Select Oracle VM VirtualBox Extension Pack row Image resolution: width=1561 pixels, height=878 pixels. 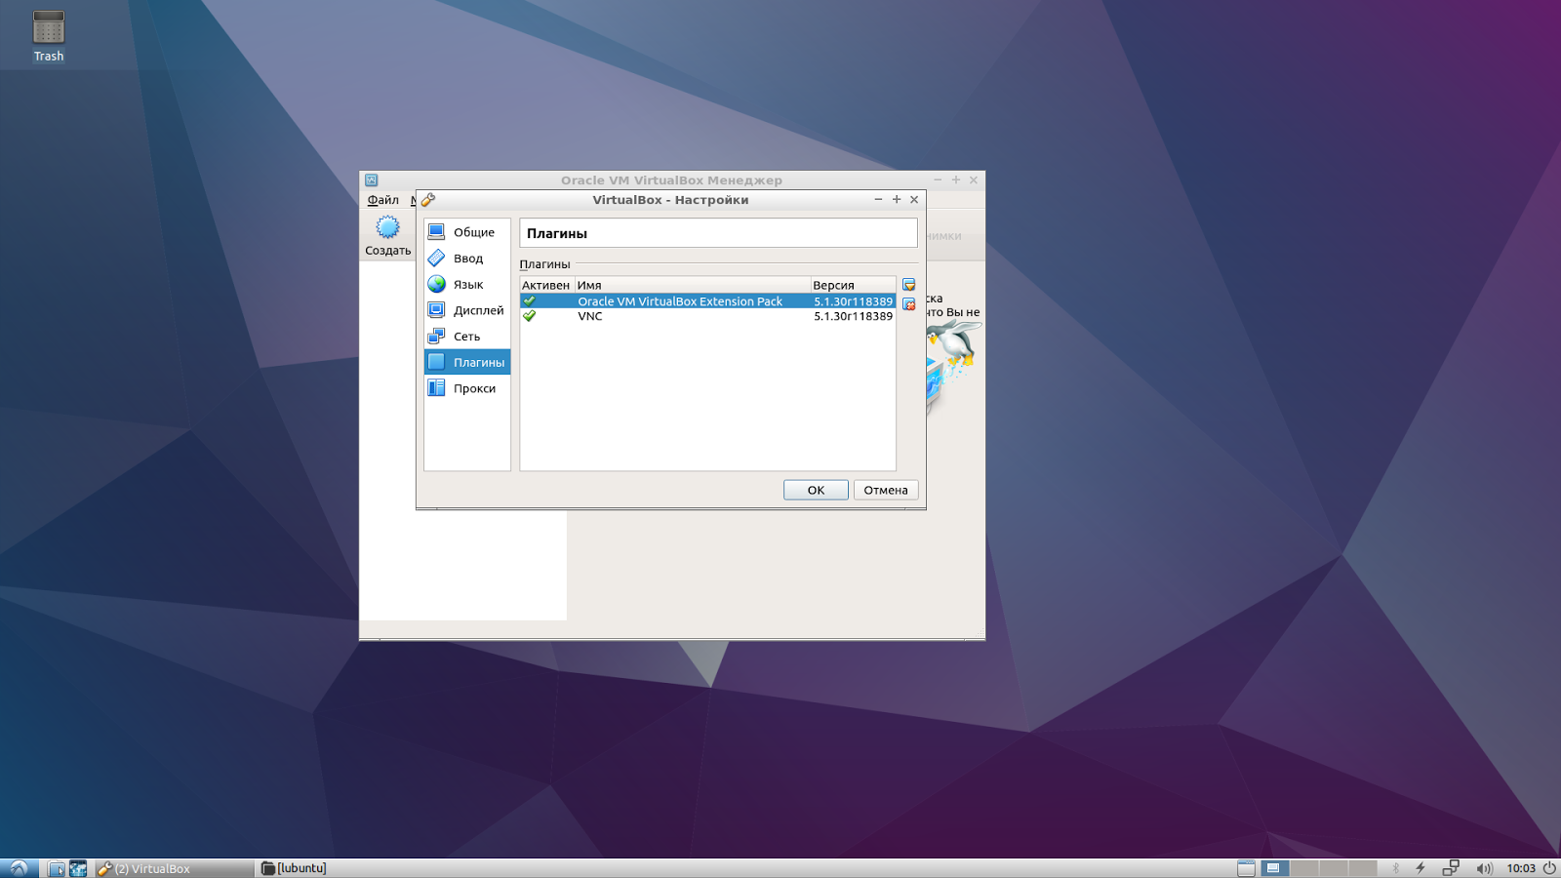[x=707, y=301]
